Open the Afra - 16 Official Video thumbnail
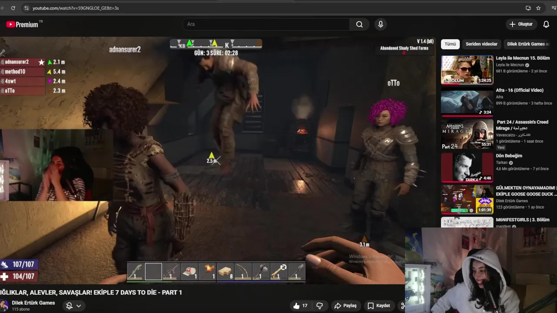Screen dimensions: 557x313 pos(467,102)
